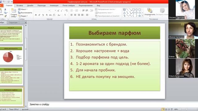Open the Переходы ribbon tab
The width and height of the screenshot is (198, 111).
point(41,6)
